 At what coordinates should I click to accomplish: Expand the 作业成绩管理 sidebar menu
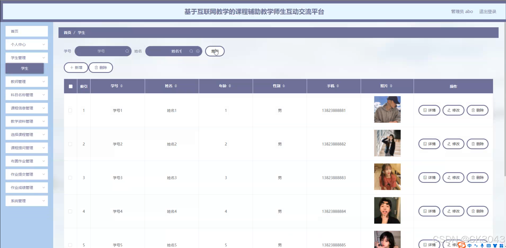[x=27, y=187]
